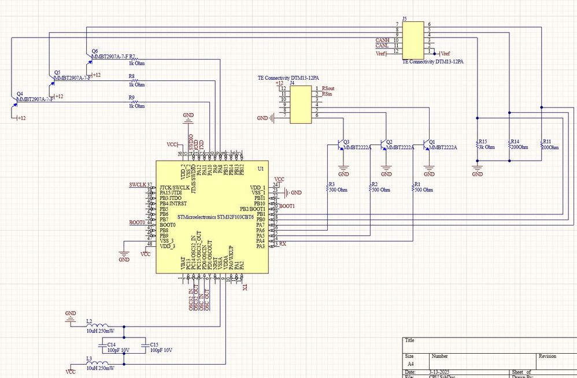Select PNP transistor Q5 symbol
This screenshot has width=577, height=378.
click(x=51, y=80)
